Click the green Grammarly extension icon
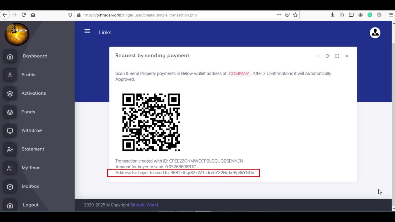The height and width of the screenshot is (222, 395). click(x=370, y=15)
